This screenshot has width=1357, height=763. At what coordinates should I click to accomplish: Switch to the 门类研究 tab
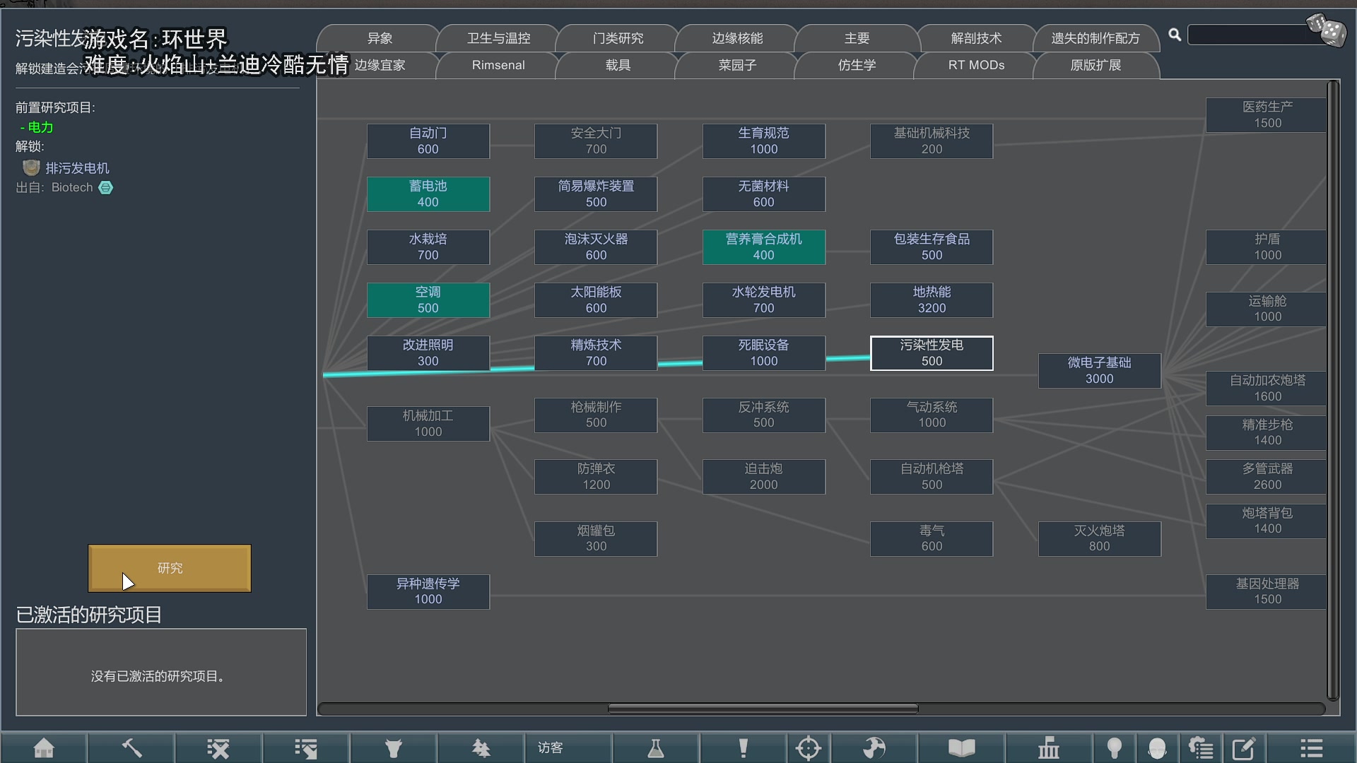[618, 38]
